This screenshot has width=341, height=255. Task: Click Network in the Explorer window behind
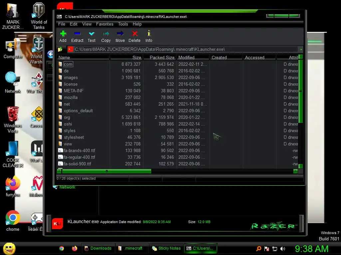67,187
